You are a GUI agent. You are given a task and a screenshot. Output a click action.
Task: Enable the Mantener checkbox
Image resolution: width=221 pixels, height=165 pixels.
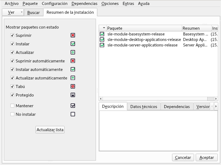pos(12,106)
